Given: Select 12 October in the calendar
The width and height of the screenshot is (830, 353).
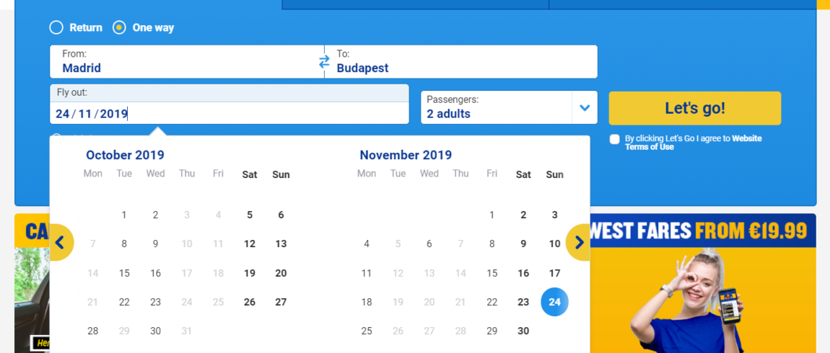Looking at the screenshot, I should tap(249, 244).
